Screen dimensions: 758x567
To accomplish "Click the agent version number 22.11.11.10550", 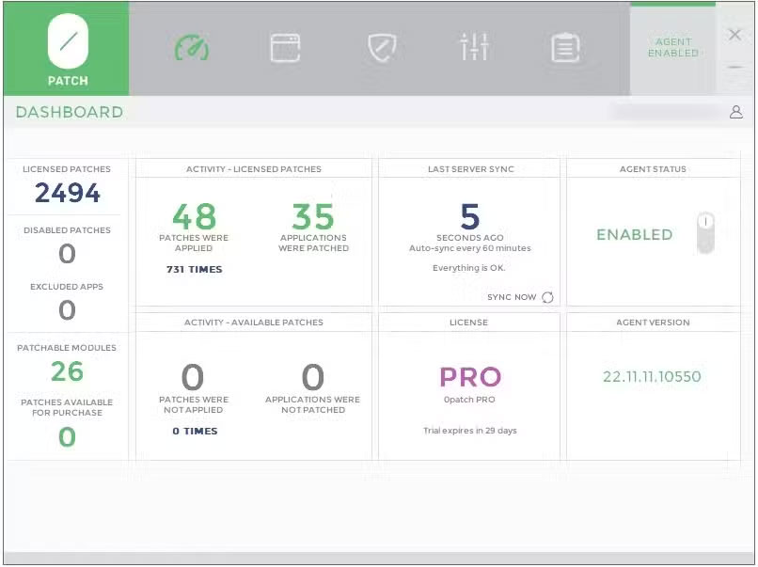I will tap(652, 376).
